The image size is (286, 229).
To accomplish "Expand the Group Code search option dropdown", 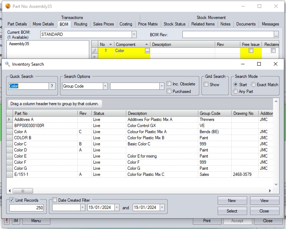I will (105, 86).
